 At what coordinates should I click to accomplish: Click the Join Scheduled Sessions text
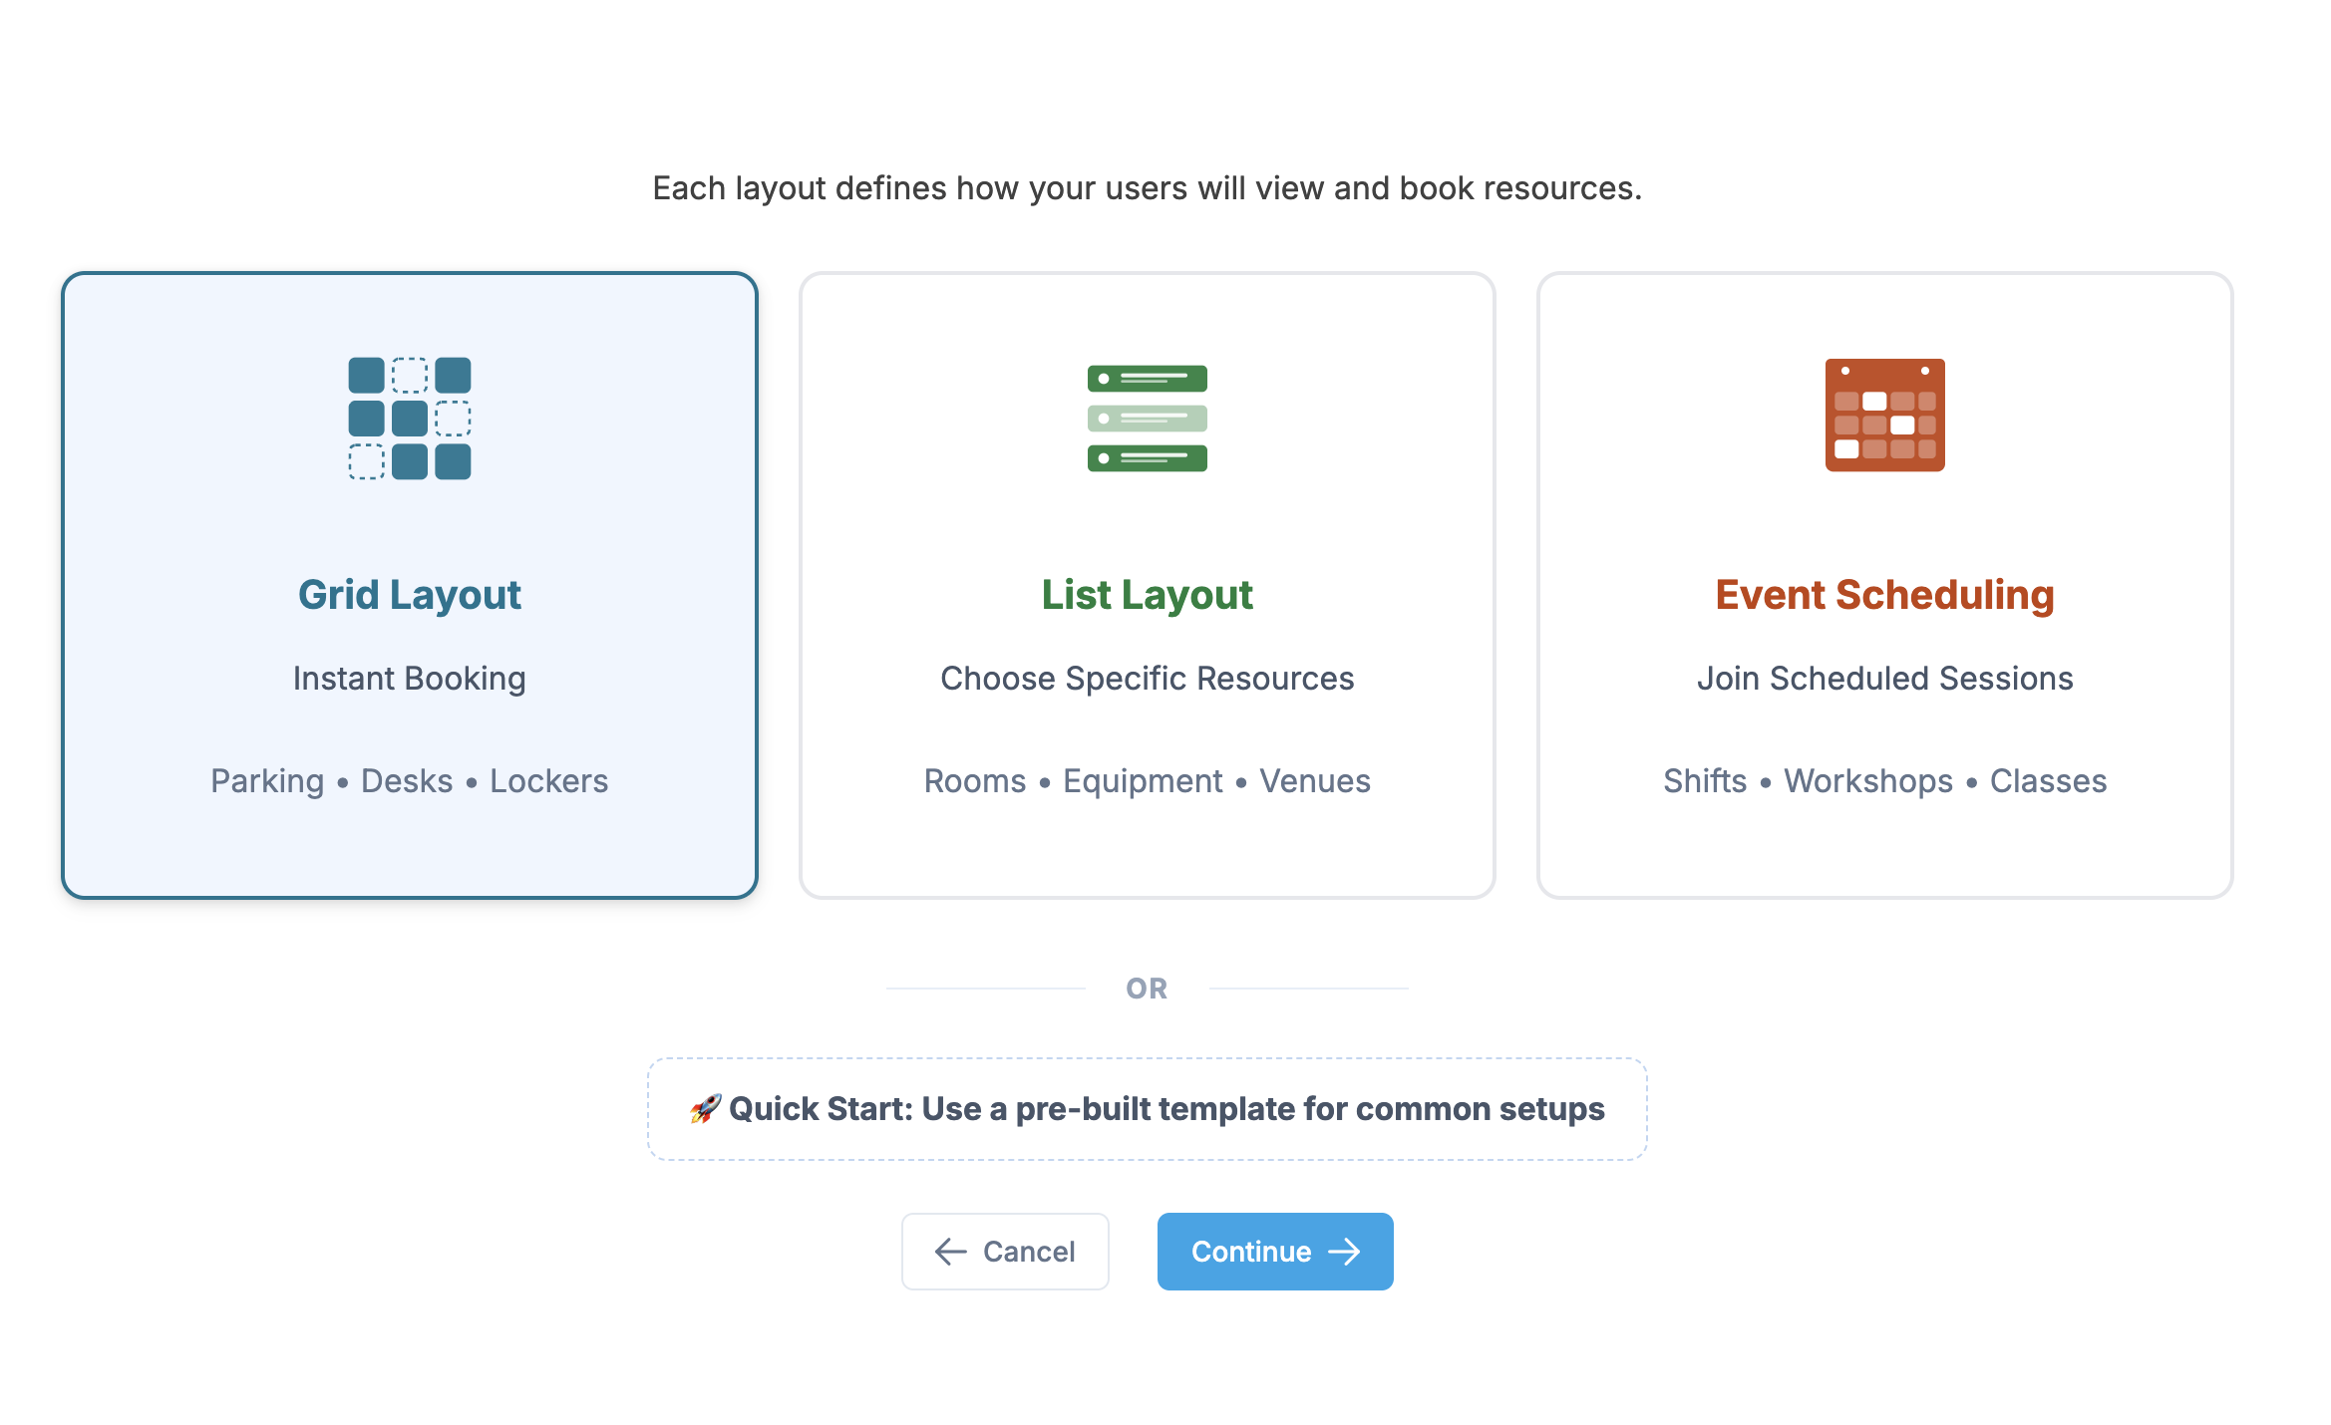(1884, 679)
